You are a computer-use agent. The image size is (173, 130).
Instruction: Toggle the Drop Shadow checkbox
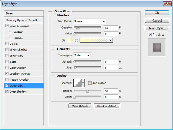point(7,91)
